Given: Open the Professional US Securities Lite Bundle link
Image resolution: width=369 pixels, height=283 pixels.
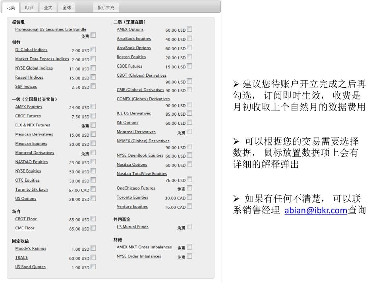Looking at the screenshot, I should (50, 29).
